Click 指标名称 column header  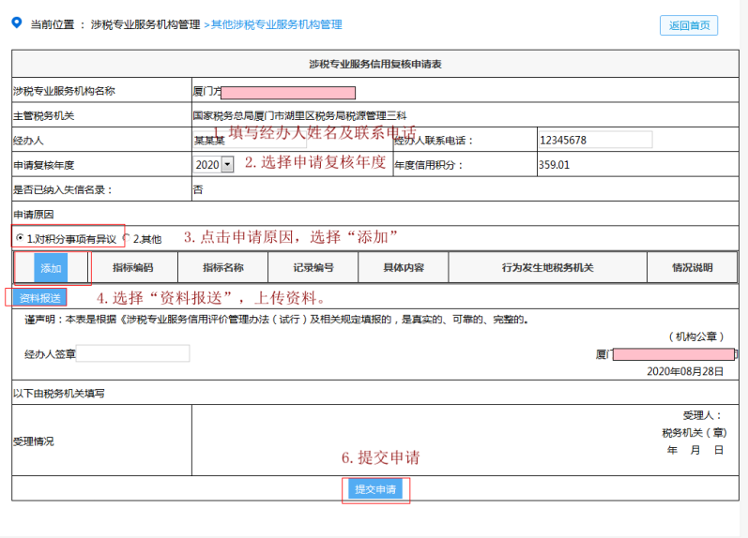tap(223, 268)
